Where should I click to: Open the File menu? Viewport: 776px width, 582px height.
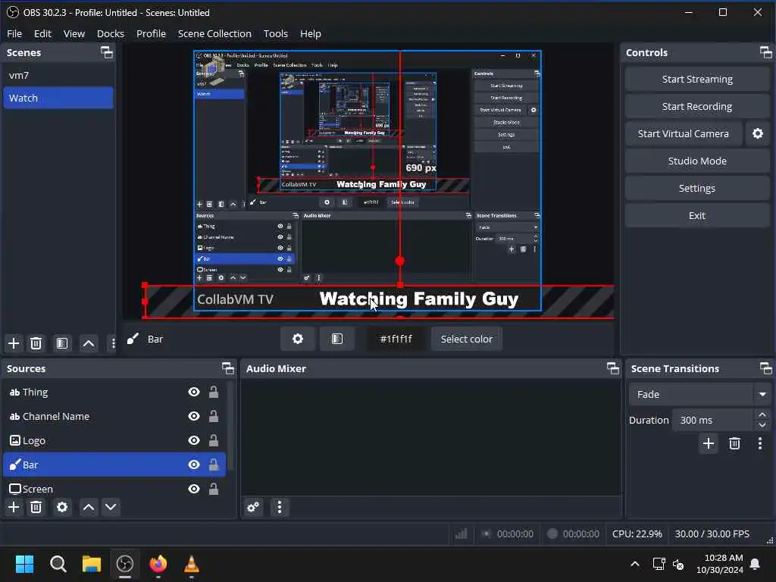click(x=14, y=33)
